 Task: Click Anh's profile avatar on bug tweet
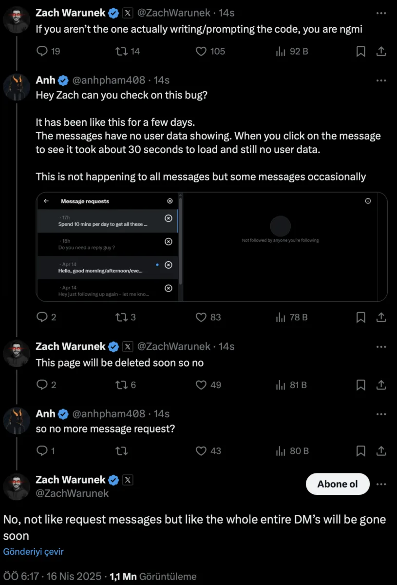pyautogui.click(x=17, y=88)
